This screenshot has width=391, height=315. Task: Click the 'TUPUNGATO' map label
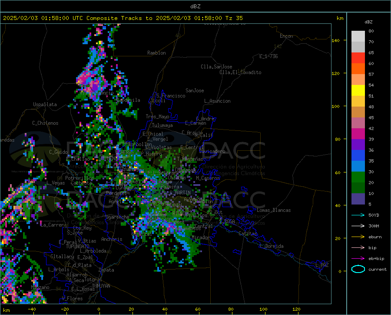click(78, 247)
